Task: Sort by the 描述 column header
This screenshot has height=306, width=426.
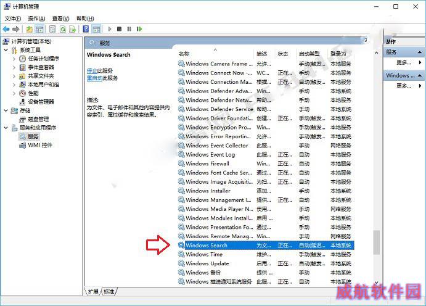Action: pyautogui.click(x=264, y=54)
